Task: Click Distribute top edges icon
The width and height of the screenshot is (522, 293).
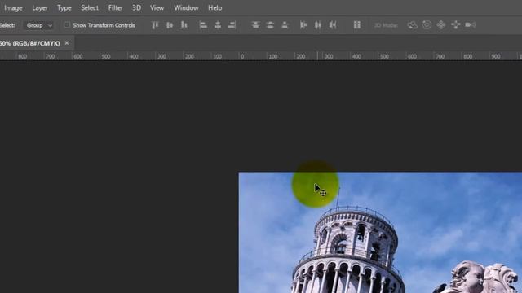Action: pos(255,25)
